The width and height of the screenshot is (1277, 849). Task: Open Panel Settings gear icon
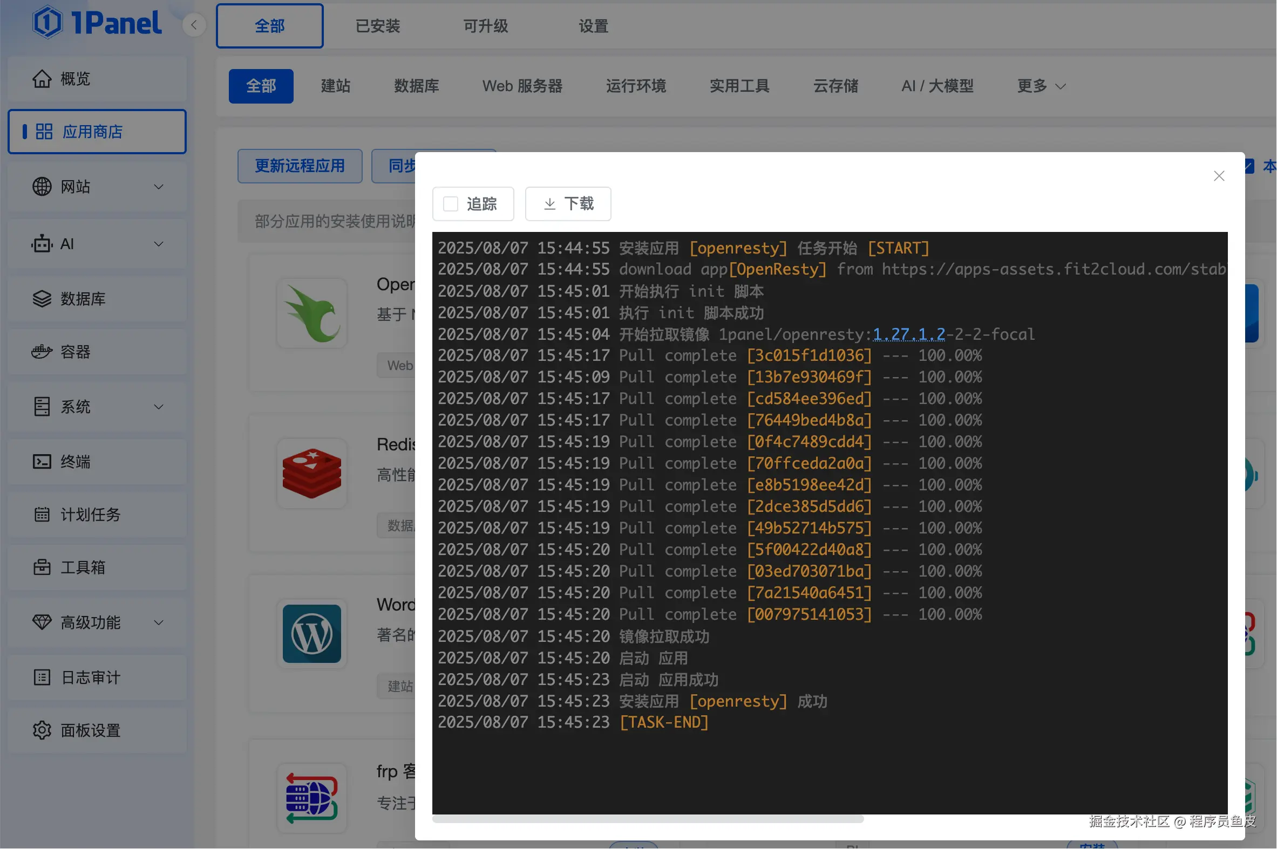tap(42, 730)
